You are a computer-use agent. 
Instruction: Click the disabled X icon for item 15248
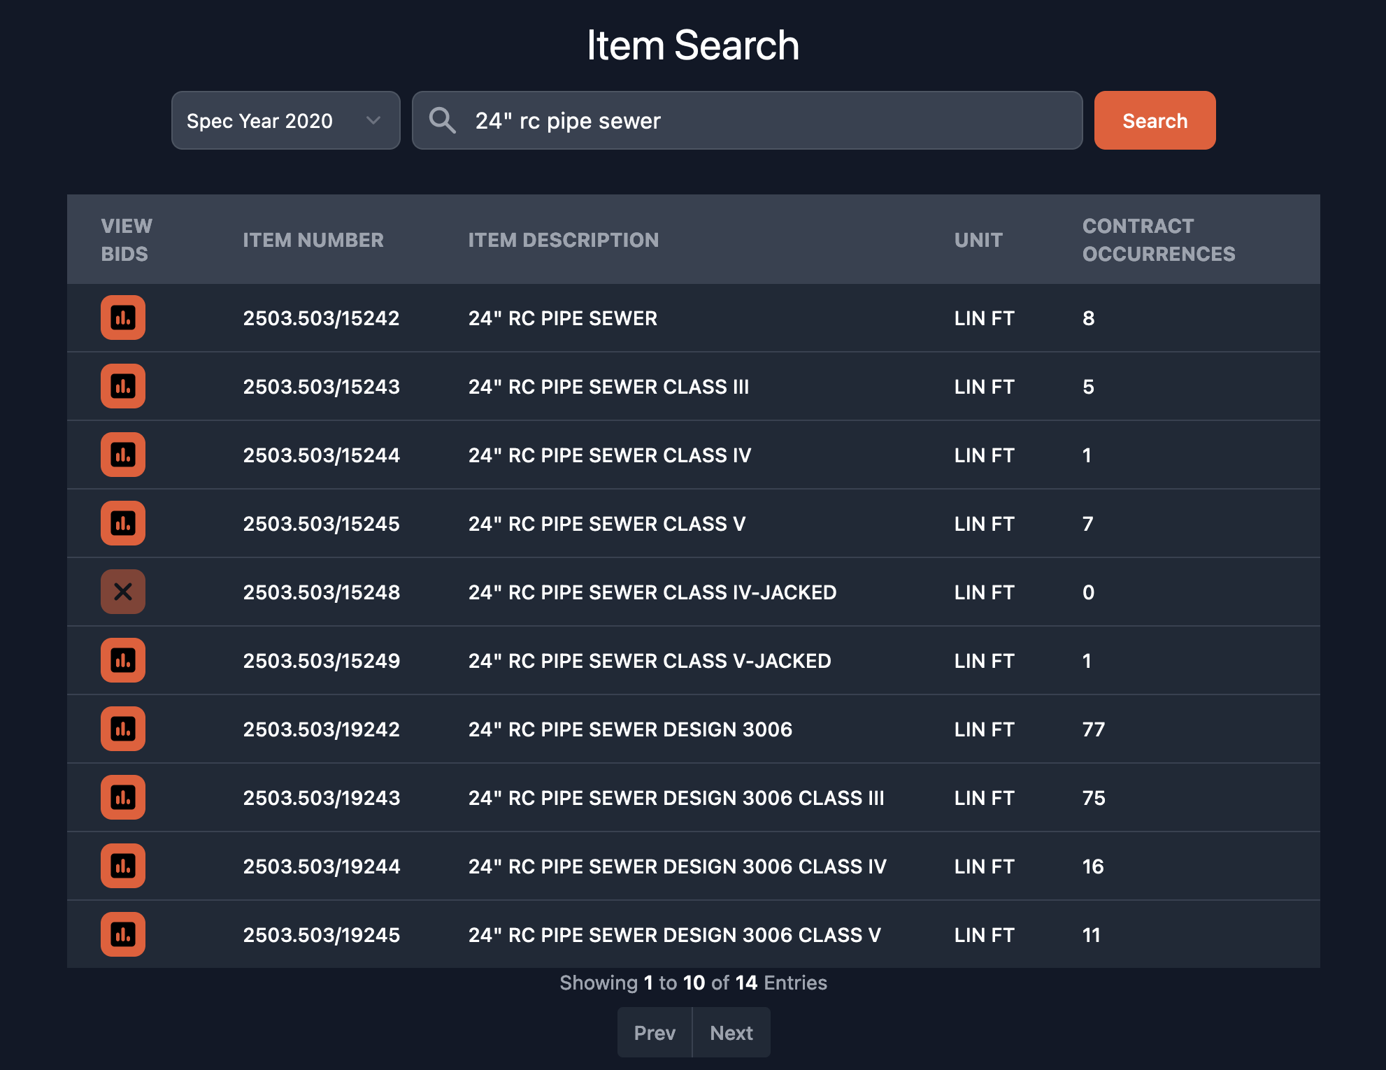click(x=123, y=592)
